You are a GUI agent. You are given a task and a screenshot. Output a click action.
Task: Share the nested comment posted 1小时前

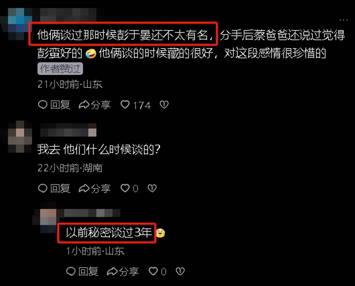coord(123,271)
